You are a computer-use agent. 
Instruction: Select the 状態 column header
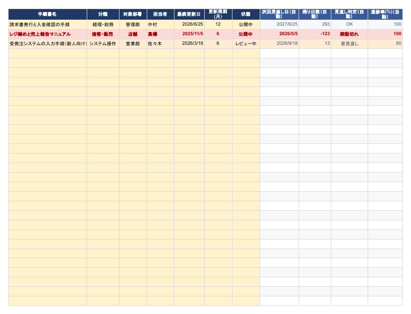pyautogui.click(x=246, y=15)
